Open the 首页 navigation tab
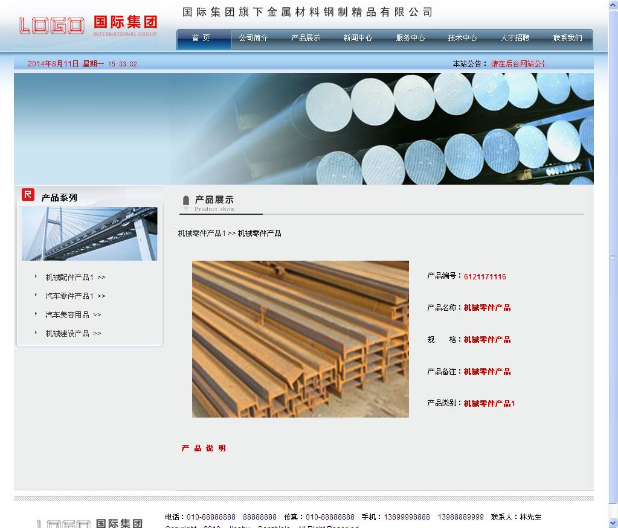 tap(201, 38)
